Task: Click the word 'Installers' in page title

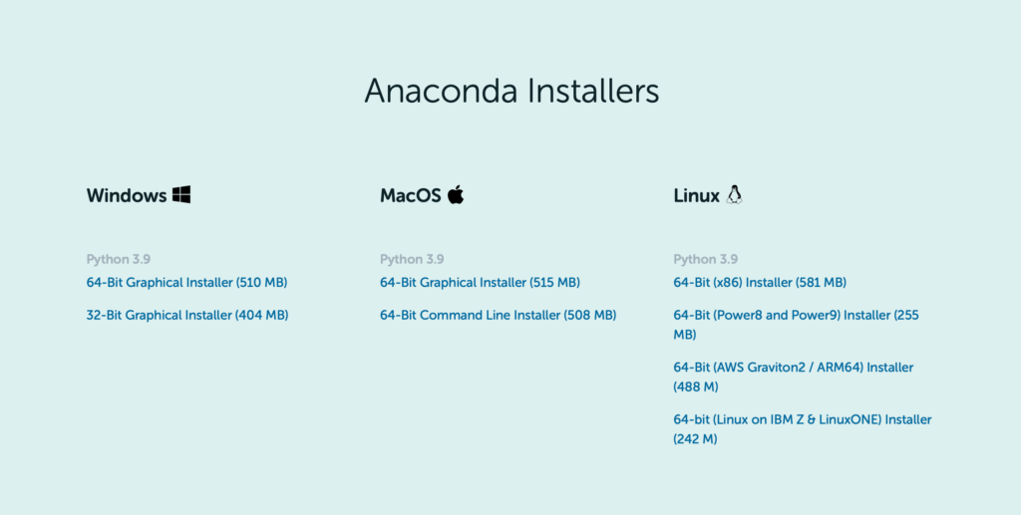Action: point(593,91)
